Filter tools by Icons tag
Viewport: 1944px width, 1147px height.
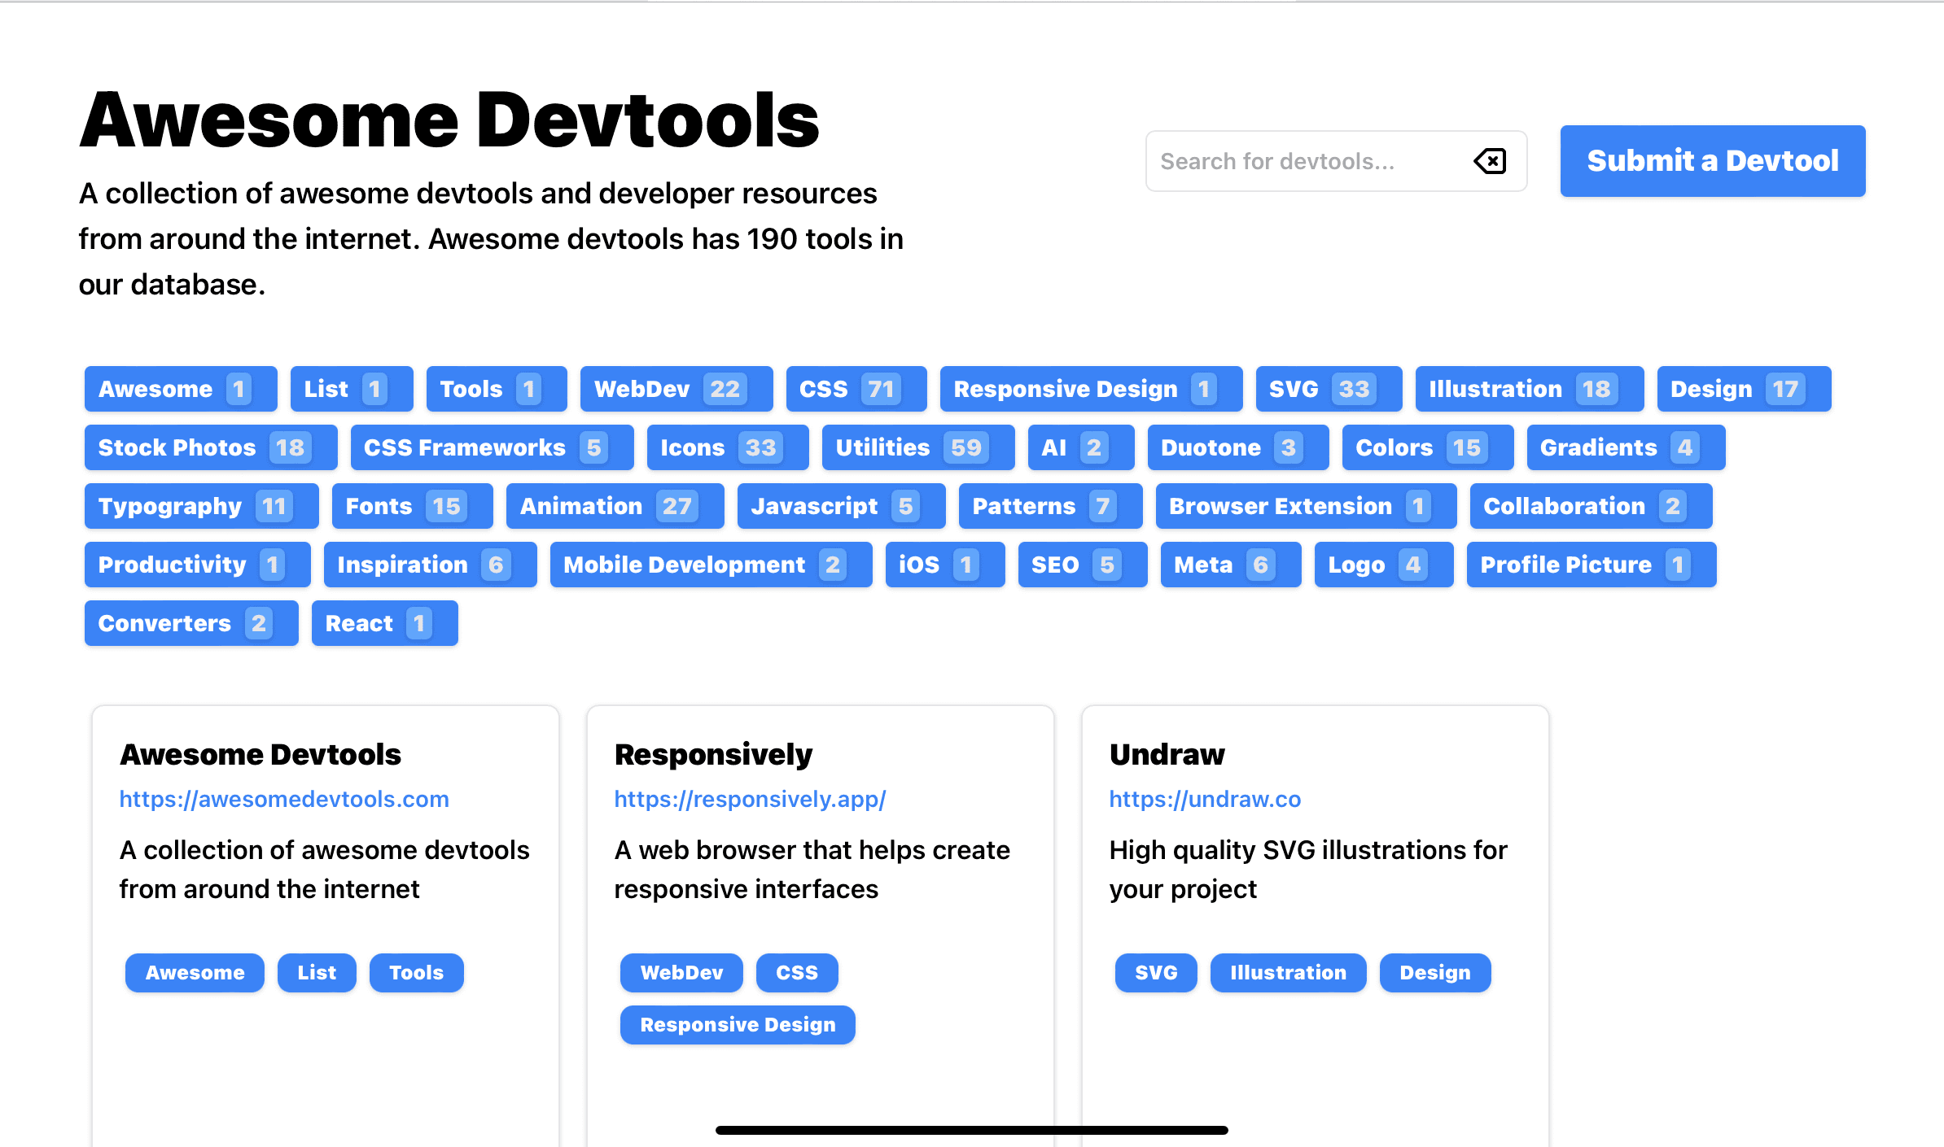coord(728,447)
